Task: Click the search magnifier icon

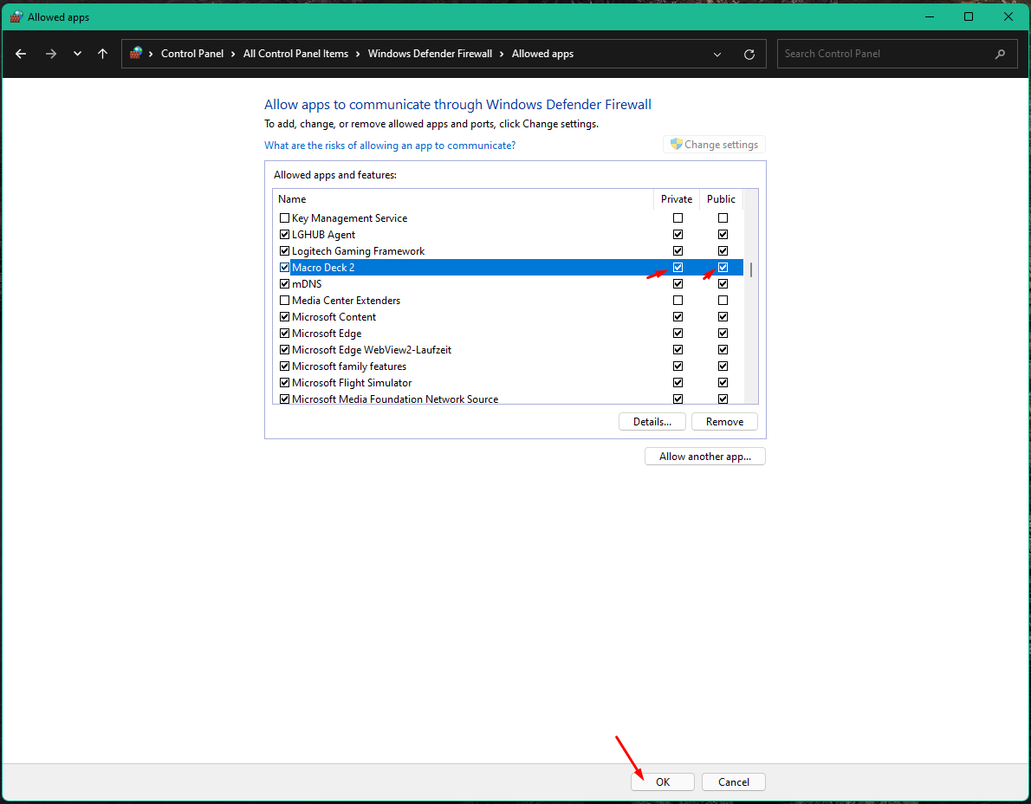Action: point(1000,54)
